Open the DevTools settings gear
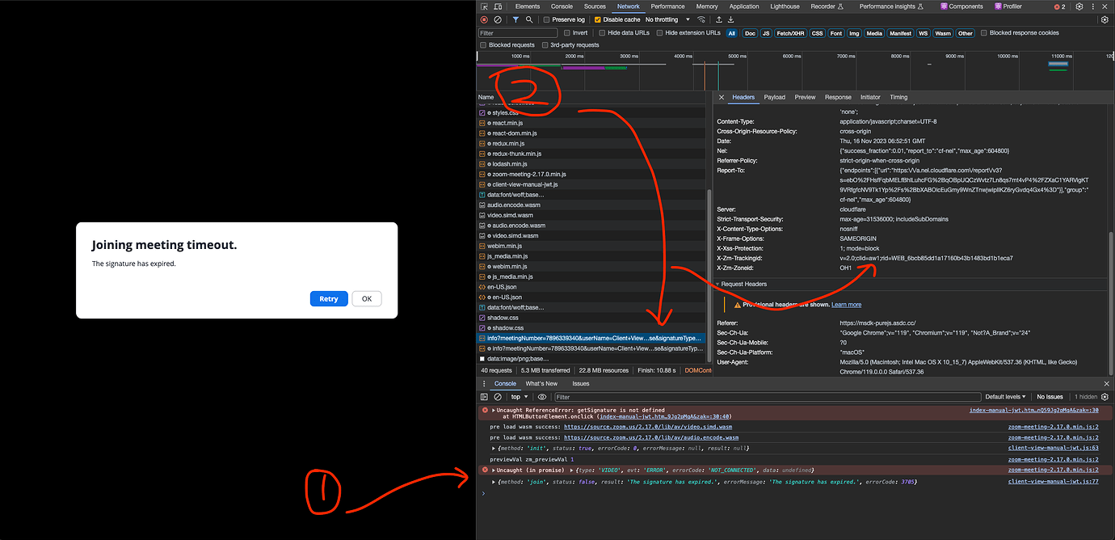Screen dimensions: 1115x540 point(1079,6)
